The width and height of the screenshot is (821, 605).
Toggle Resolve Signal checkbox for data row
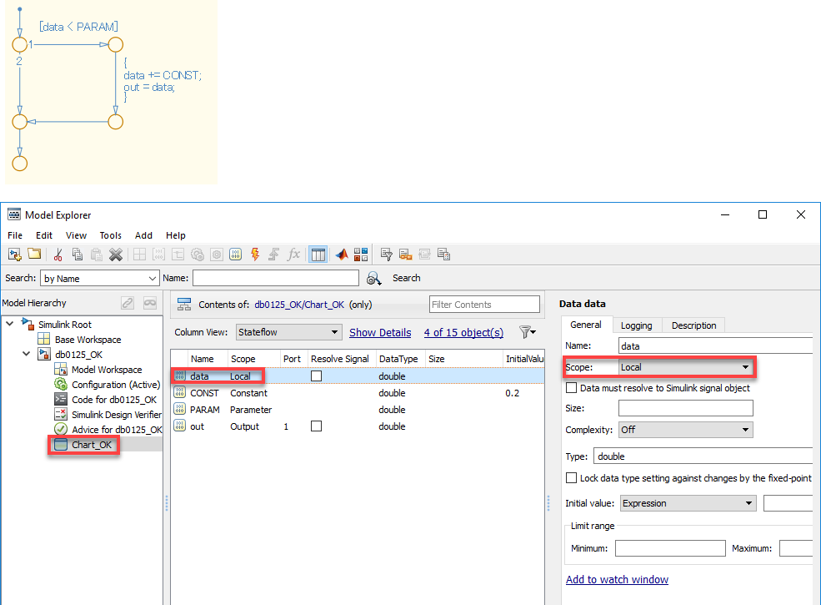[x=316, y=376]
